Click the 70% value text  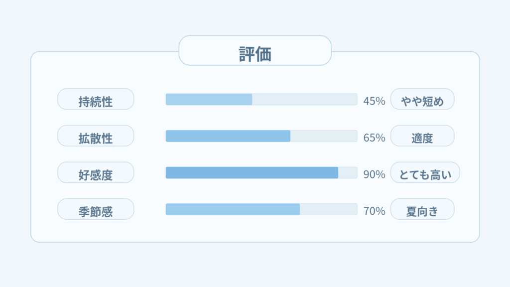[375, 210]
